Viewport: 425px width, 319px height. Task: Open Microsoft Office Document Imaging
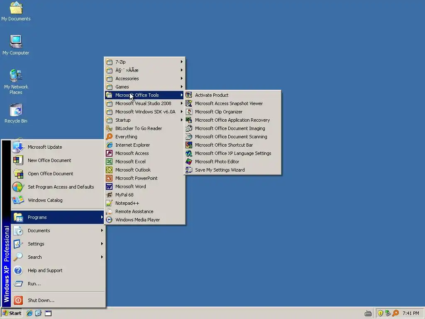click(x=232, y=128)
